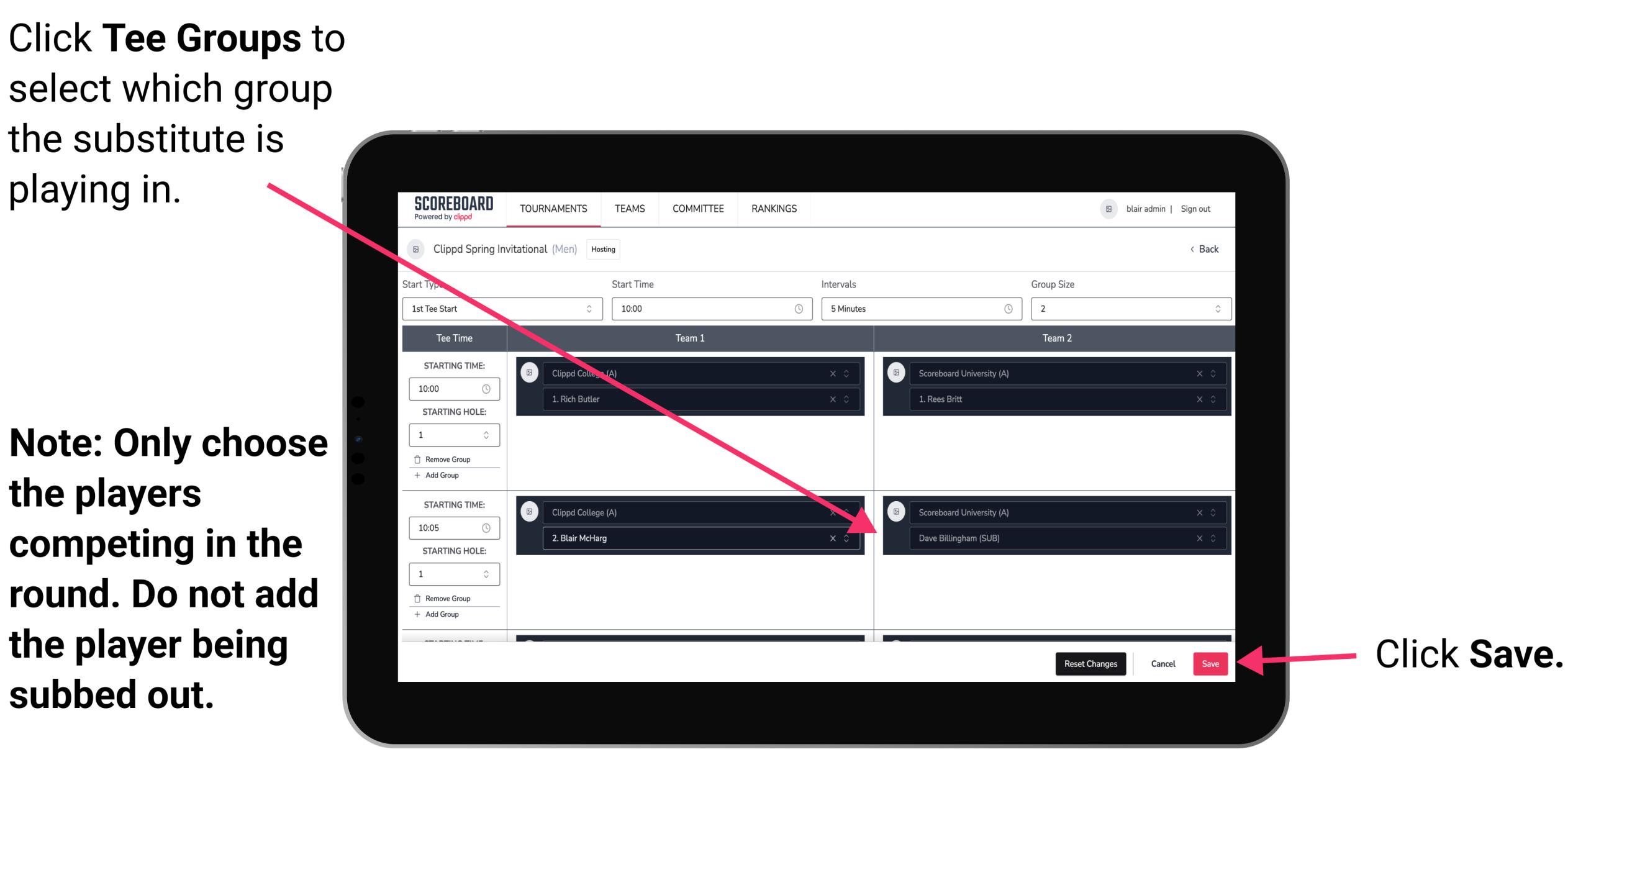
Task: Click the Save button
Action: coord(1210,661)
